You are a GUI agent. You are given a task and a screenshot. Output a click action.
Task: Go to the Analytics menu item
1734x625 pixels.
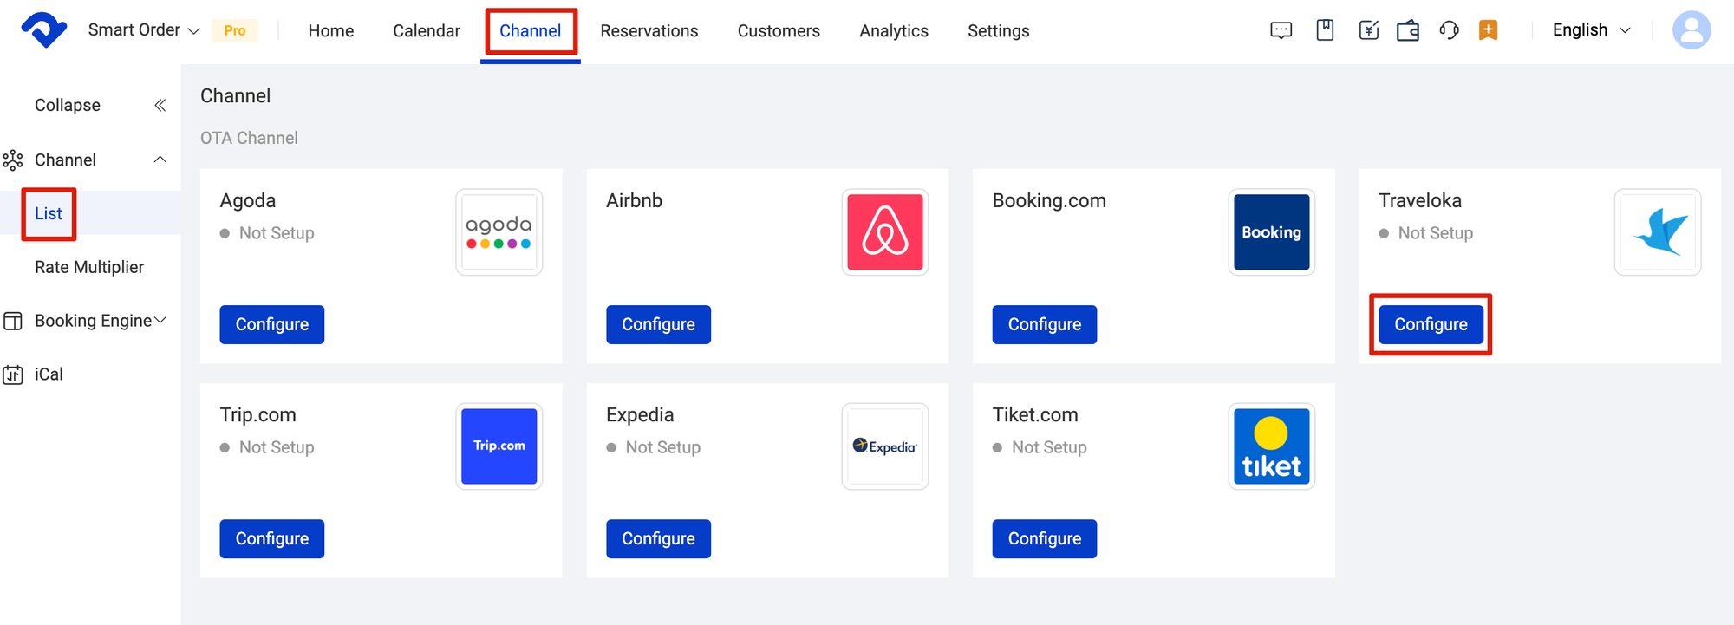pyautogui.click(x=893, y=30)
